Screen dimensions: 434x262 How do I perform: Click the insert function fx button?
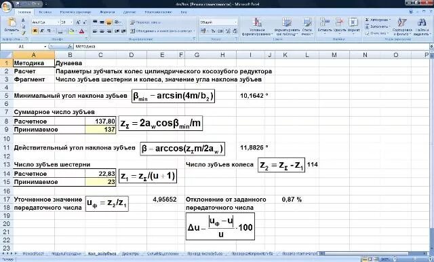pyautogui.click(x=69, y=47)
